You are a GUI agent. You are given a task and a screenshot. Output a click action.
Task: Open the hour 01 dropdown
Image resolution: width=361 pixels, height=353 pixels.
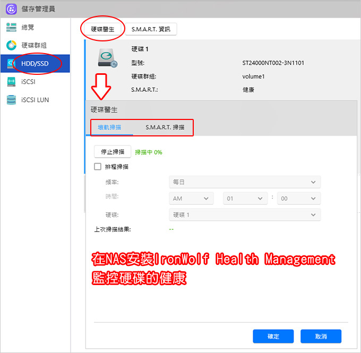tap(245, 199)
